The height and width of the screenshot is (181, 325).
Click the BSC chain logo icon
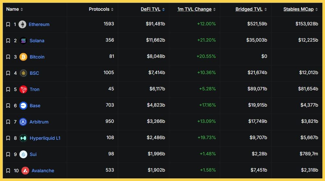point(23,73)
